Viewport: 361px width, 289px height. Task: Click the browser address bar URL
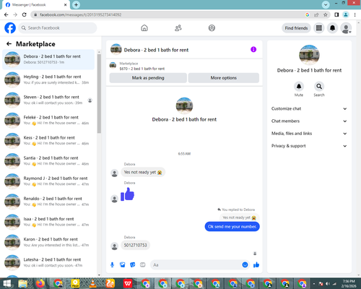[x=81, y=14]
